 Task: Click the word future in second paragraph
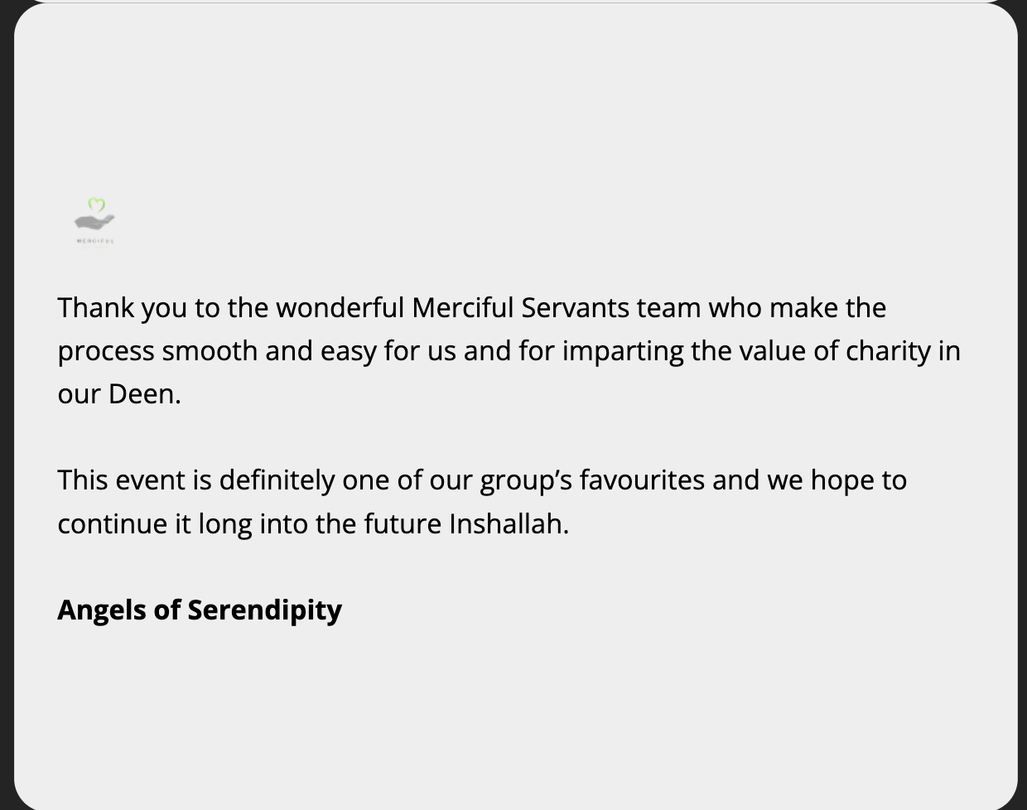point(403,524)
